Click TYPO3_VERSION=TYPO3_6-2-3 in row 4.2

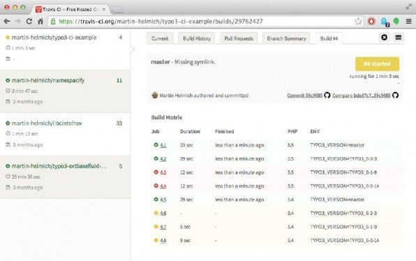pos(343,158)
